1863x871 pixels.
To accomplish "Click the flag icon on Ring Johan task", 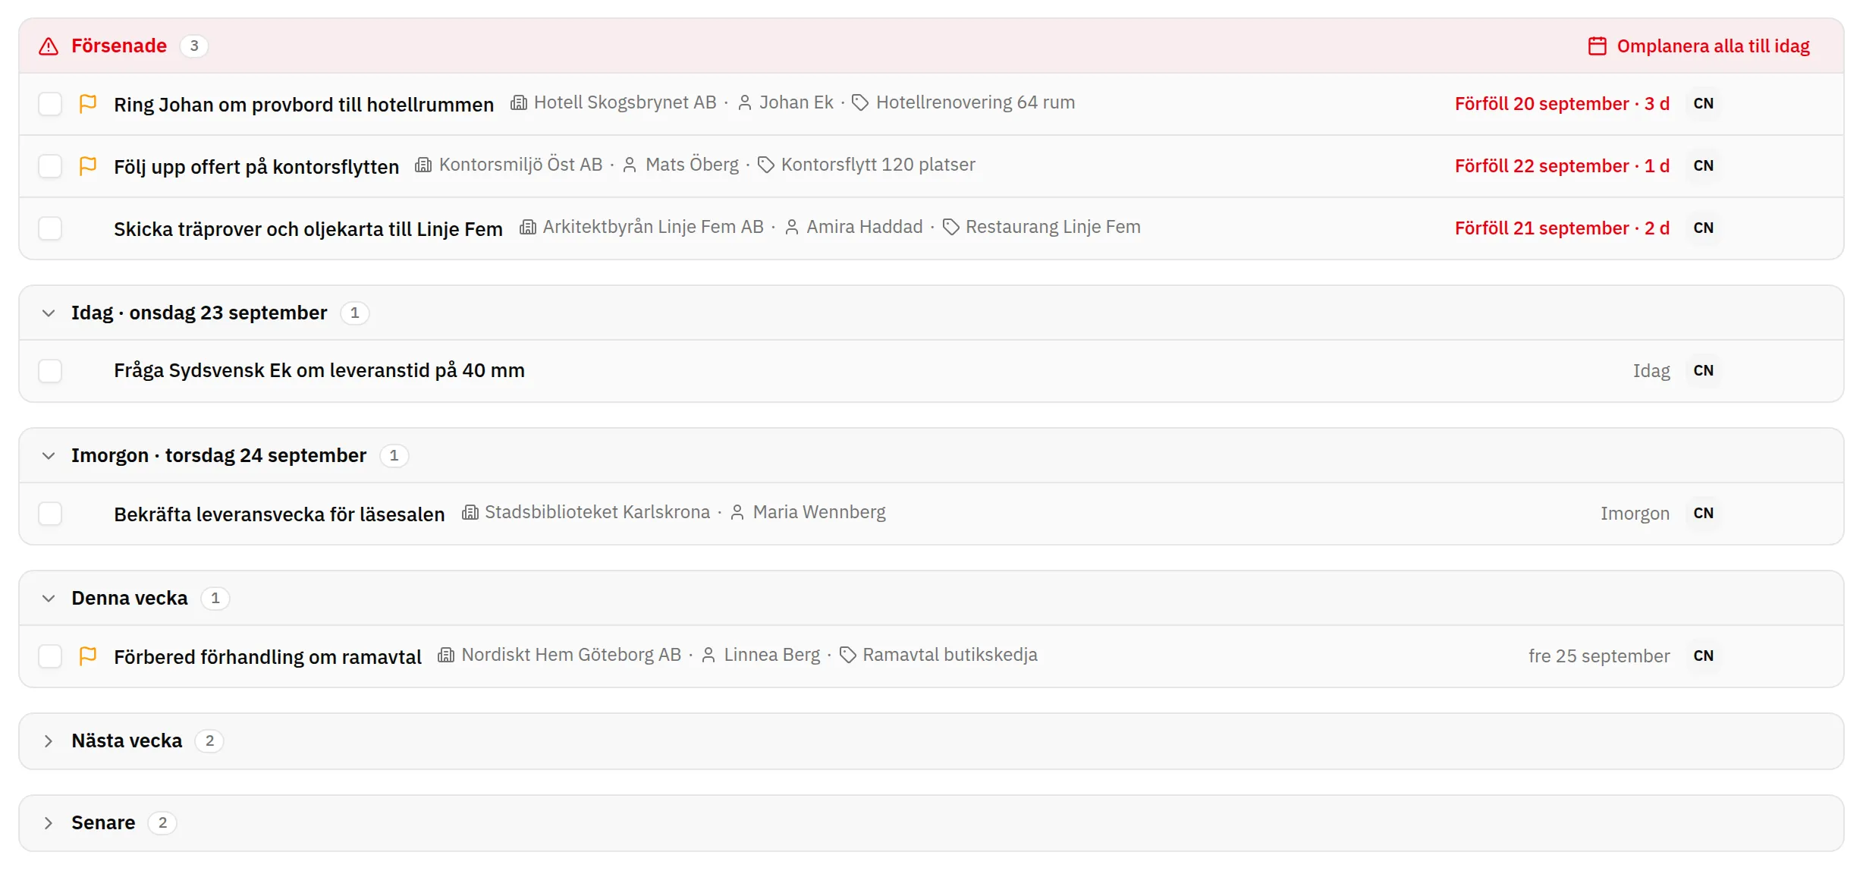I will click(x=88, y=103).
